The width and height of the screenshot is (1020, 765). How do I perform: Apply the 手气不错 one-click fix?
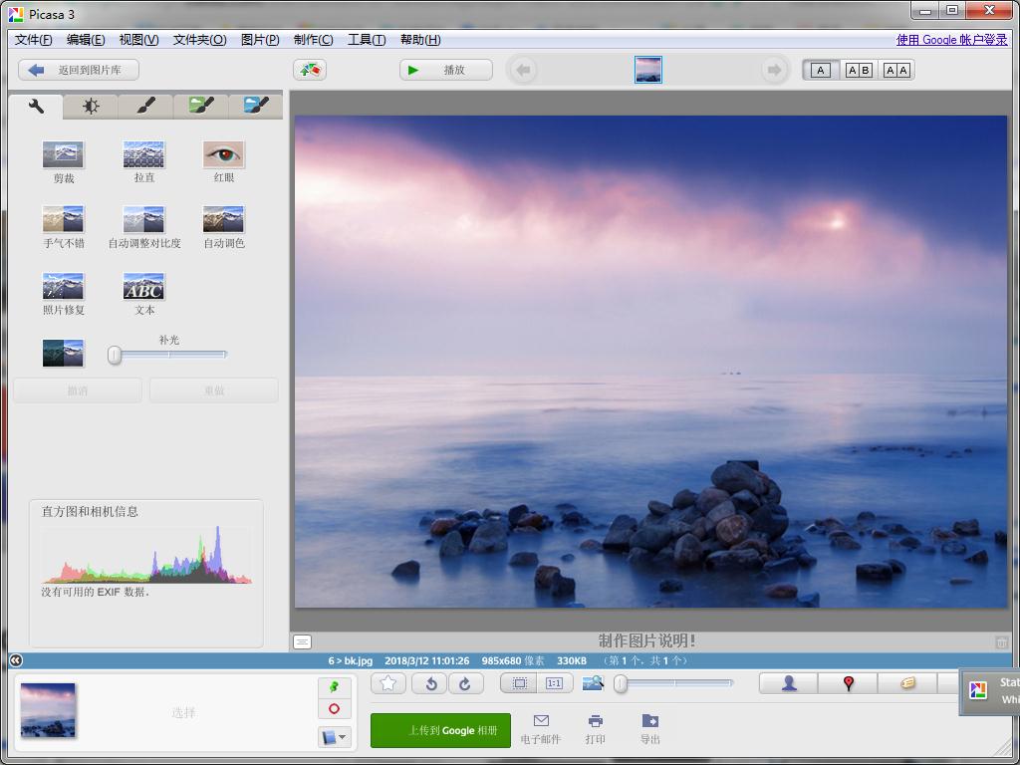63,224
